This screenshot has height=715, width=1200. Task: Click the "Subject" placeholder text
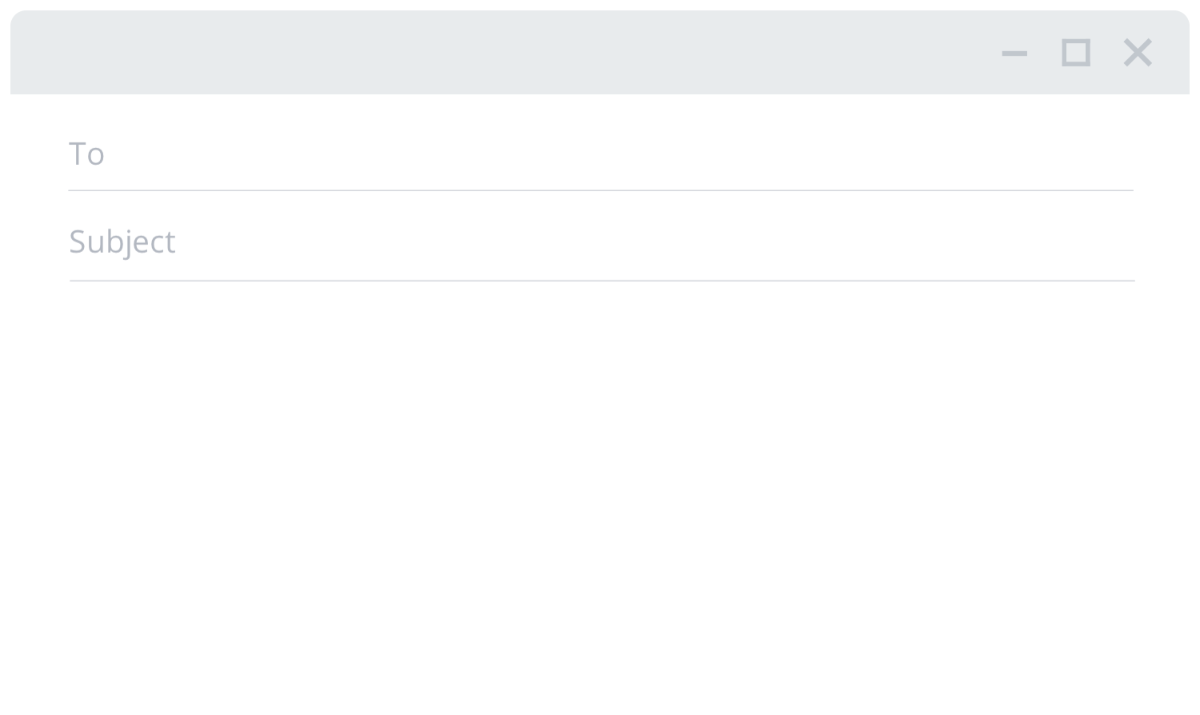point(122,242)
